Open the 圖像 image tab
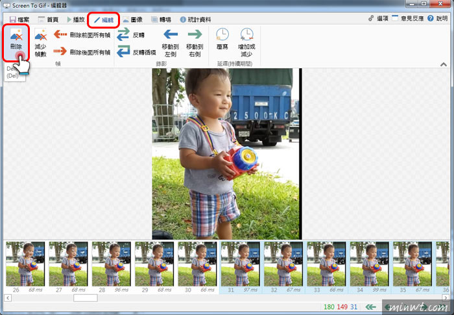The height and width of the screenshot is (315, 454). click(x=132, y=19)
